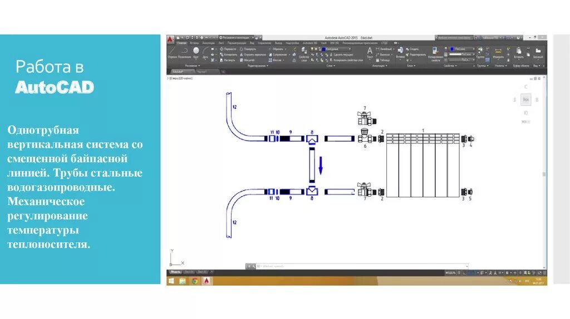
Task: Expand the Аннотации panel
Action: pos(380,66)
